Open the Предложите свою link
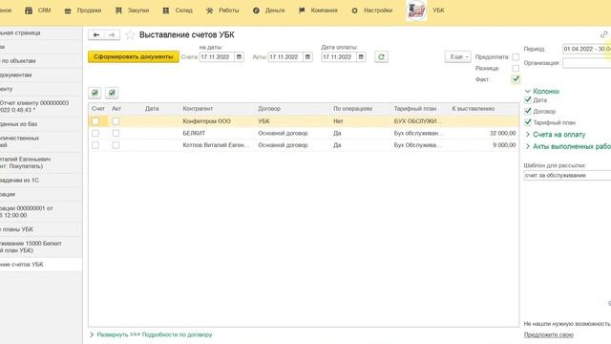This screenshot has height=344, width=611. [549, 334]
